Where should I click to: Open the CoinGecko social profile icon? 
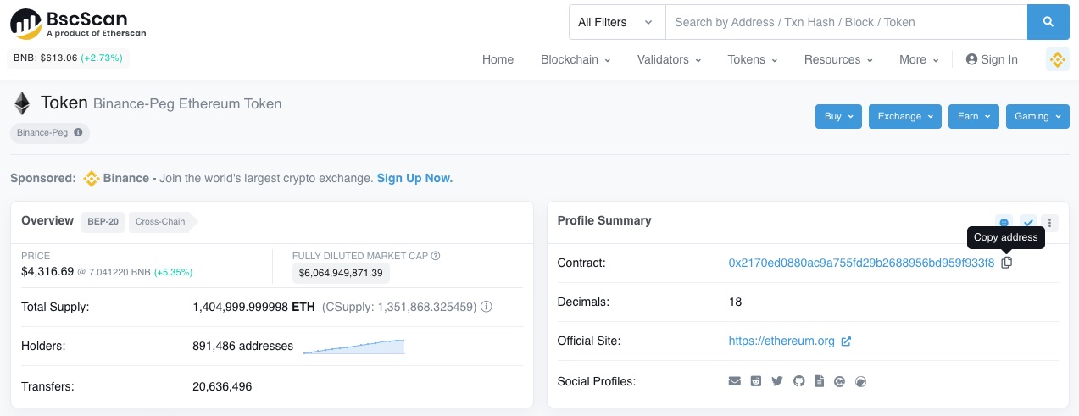pyautogui.click(x=861, y=381)
